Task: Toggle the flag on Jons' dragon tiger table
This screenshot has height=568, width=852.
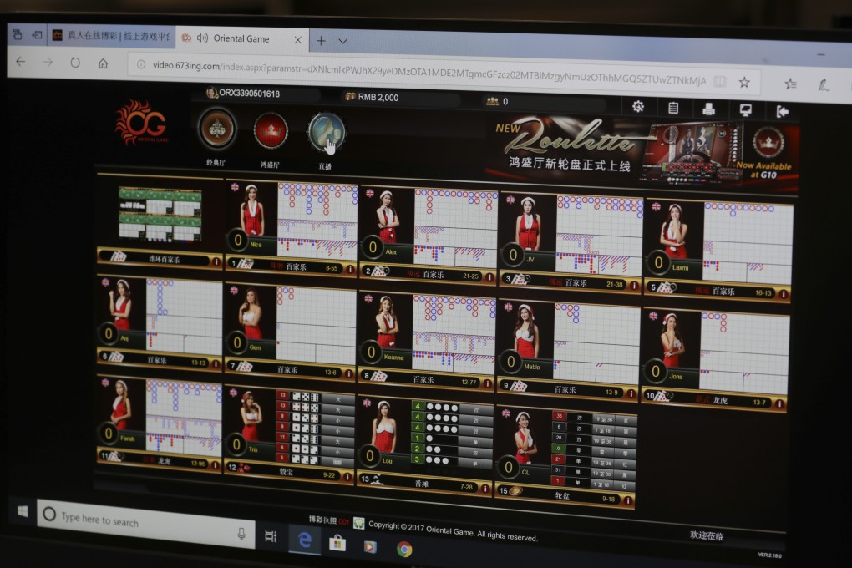Action: tap(652, 317)
